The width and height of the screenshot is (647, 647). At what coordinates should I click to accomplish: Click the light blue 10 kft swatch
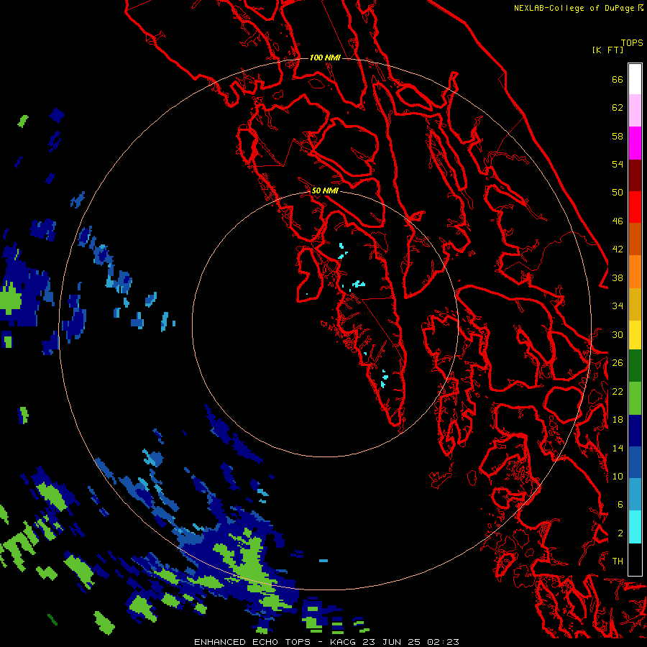pyautogui.click(x=635, y=495)
